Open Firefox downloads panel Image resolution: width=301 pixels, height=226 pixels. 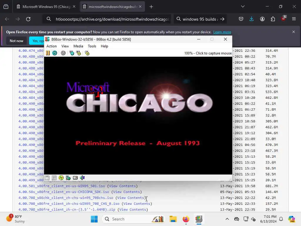(x=252, y=19)
